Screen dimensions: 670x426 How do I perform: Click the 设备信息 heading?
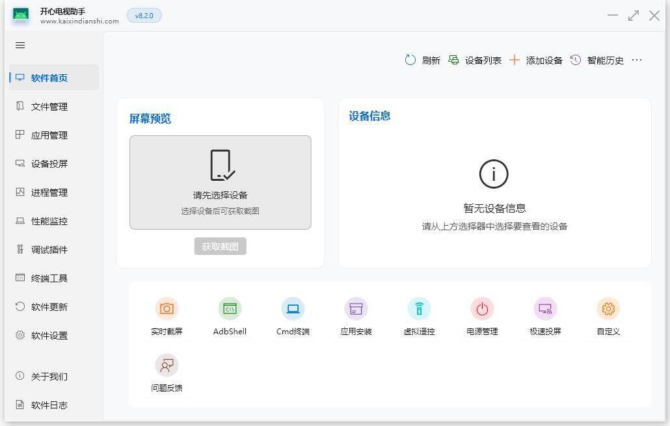369,116
